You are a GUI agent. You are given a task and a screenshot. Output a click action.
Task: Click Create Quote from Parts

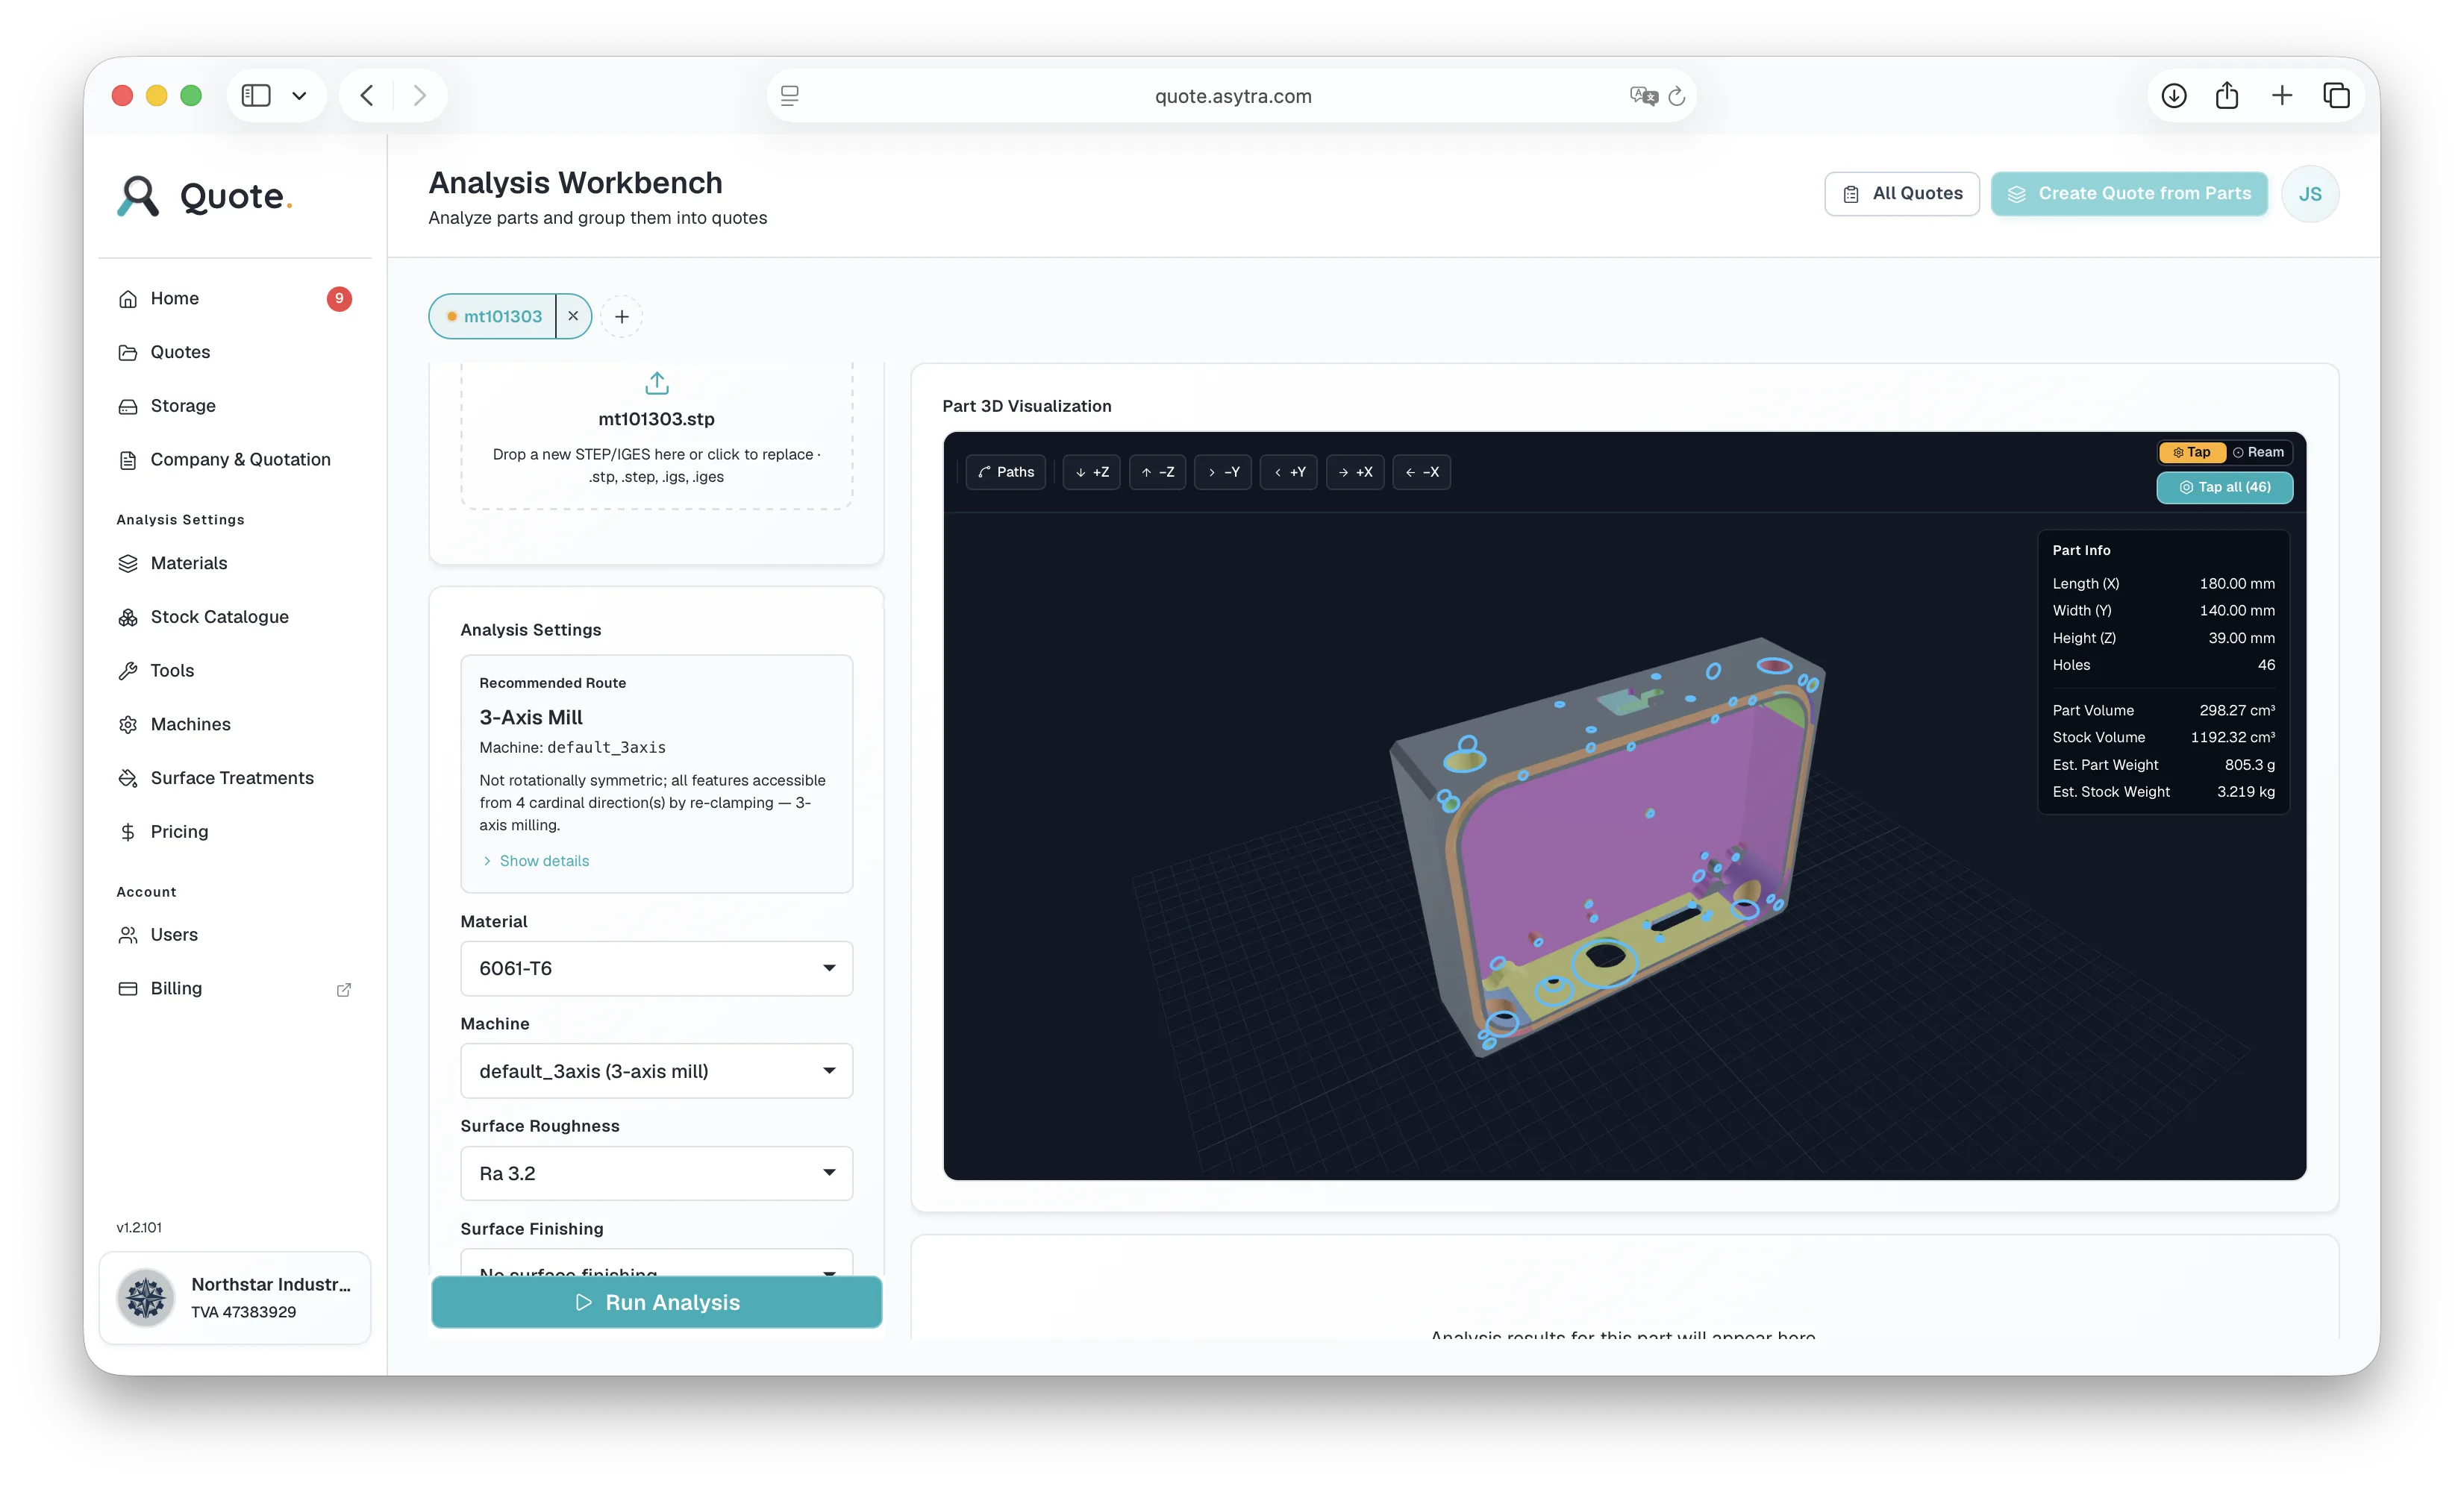tap(2129, 193)
